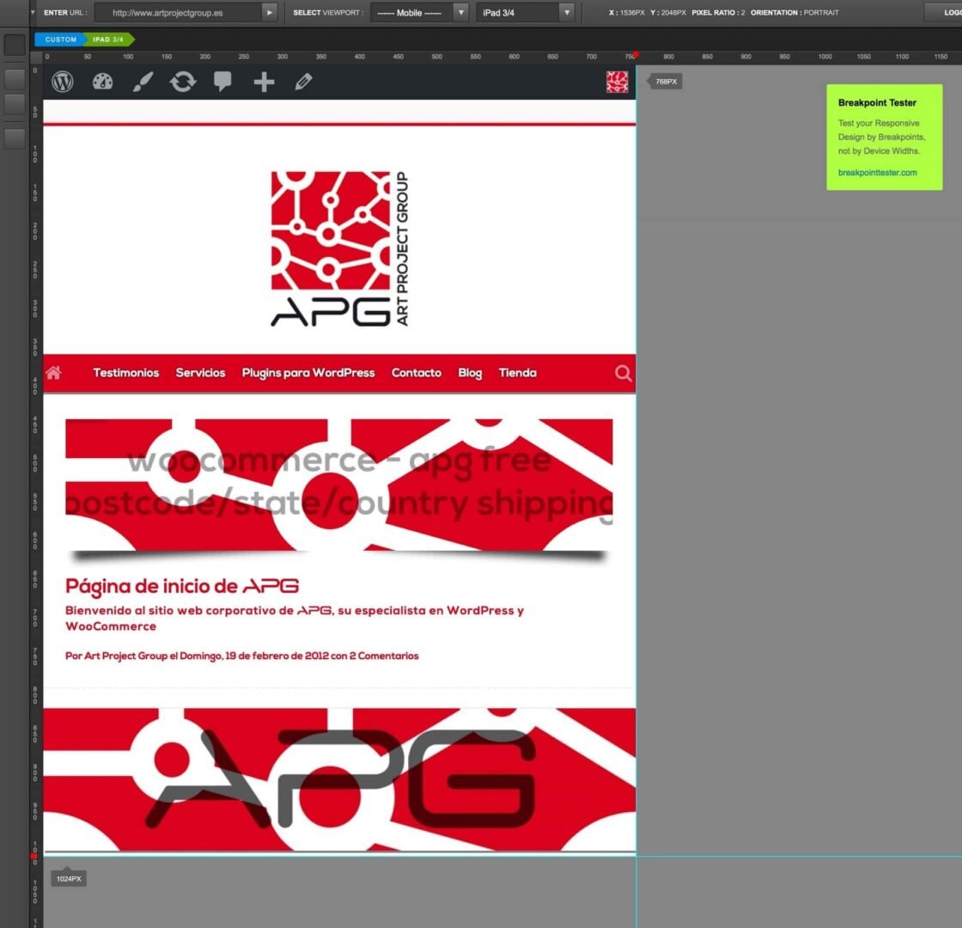
Task: Click the plus add-new icon
Action: (264, 82)
